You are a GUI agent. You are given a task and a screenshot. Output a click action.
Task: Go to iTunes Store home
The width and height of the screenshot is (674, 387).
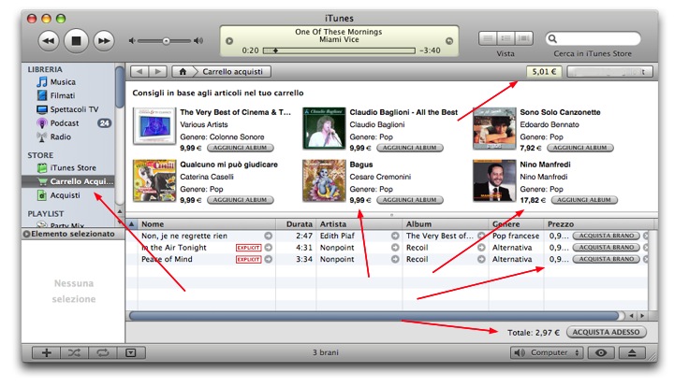coord(183,72)
